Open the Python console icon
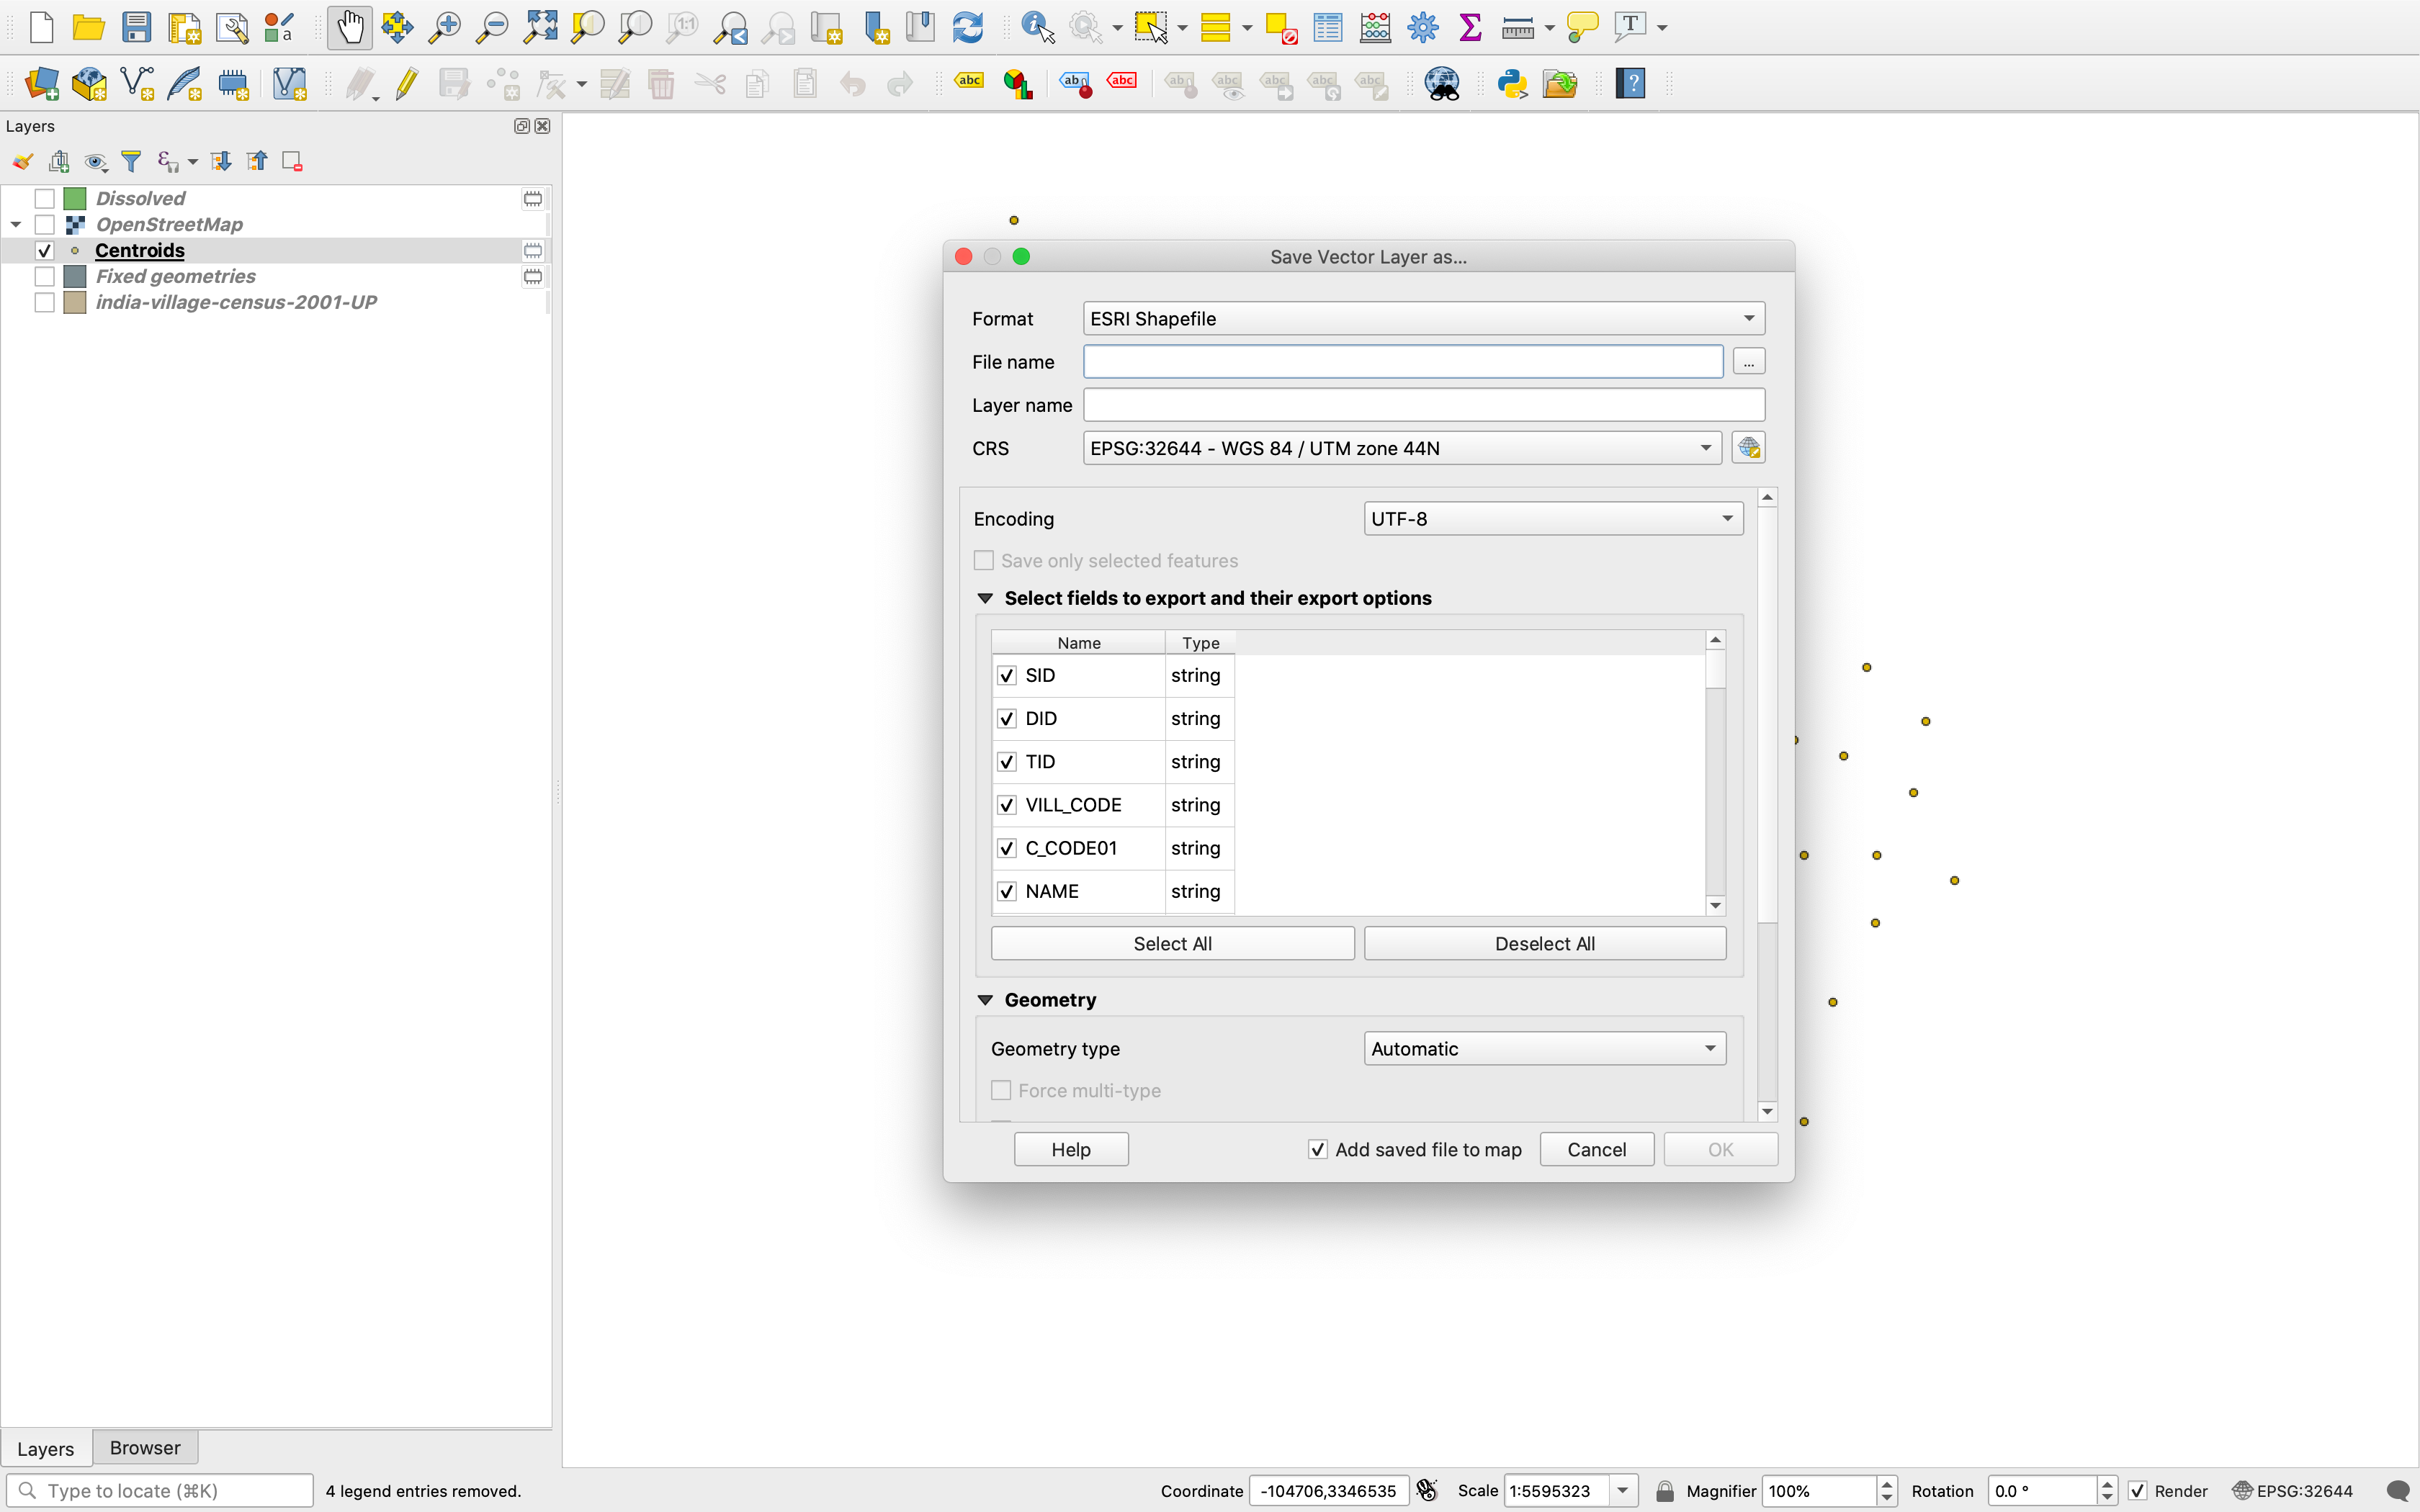This screenshot has height=1512, width=2420. (x=1511, y=83)
